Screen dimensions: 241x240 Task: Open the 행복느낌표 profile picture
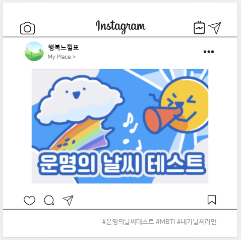34,51
